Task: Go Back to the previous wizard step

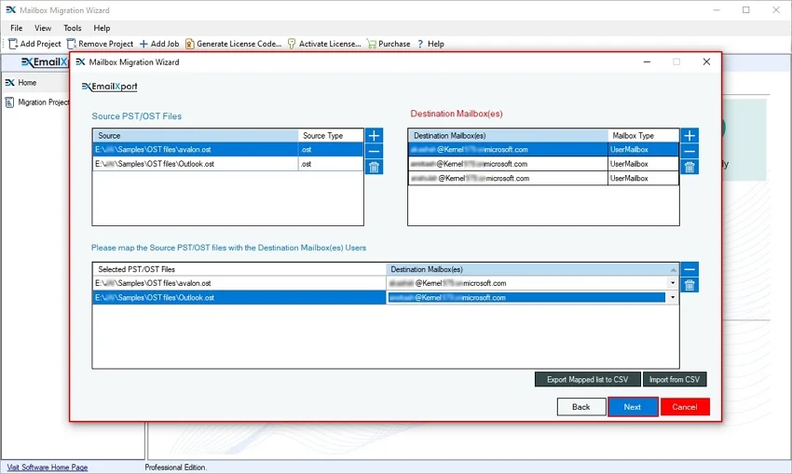Action: (581, 407)
